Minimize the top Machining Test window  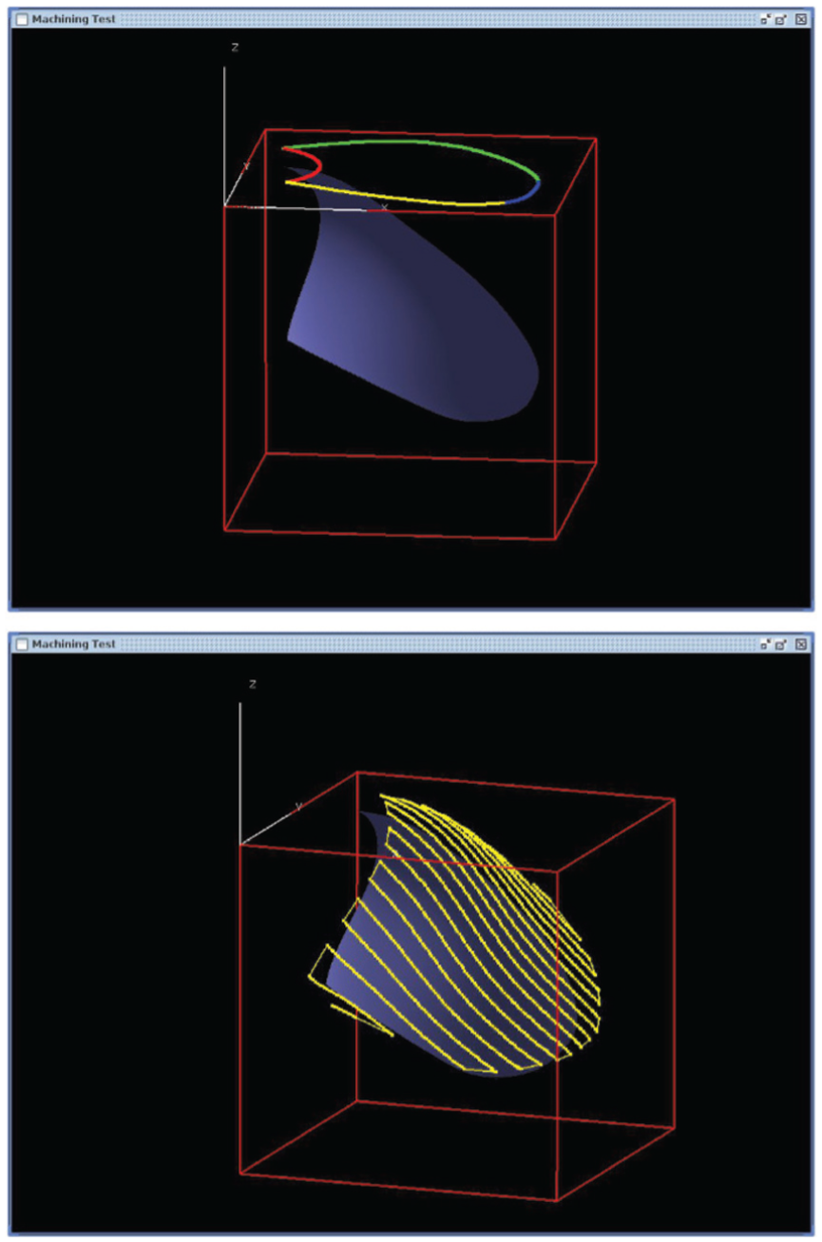point(765,19)
